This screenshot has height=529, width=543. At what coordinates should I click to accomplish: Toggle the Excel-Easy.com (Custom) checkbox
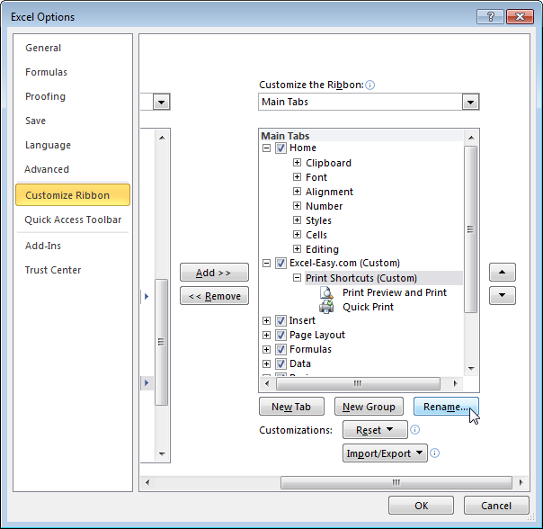click(x=280, y=263)
